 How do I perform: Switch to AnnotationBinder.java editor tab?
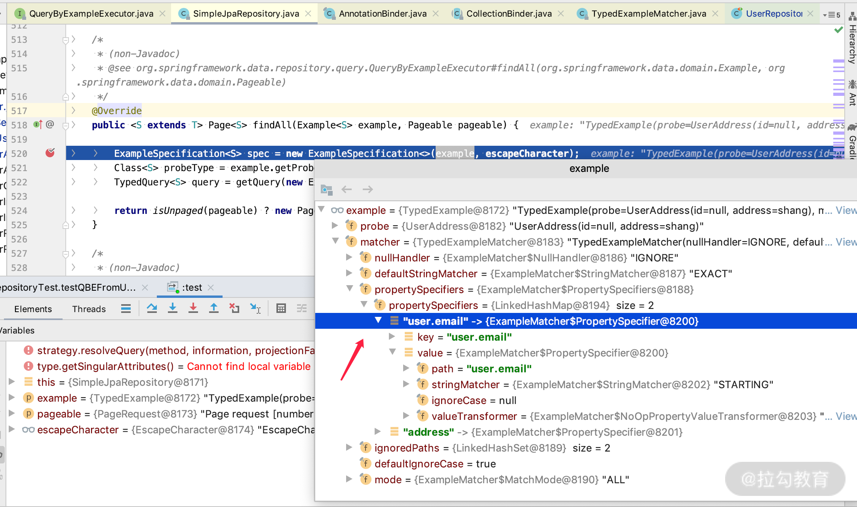pos(382,13)
